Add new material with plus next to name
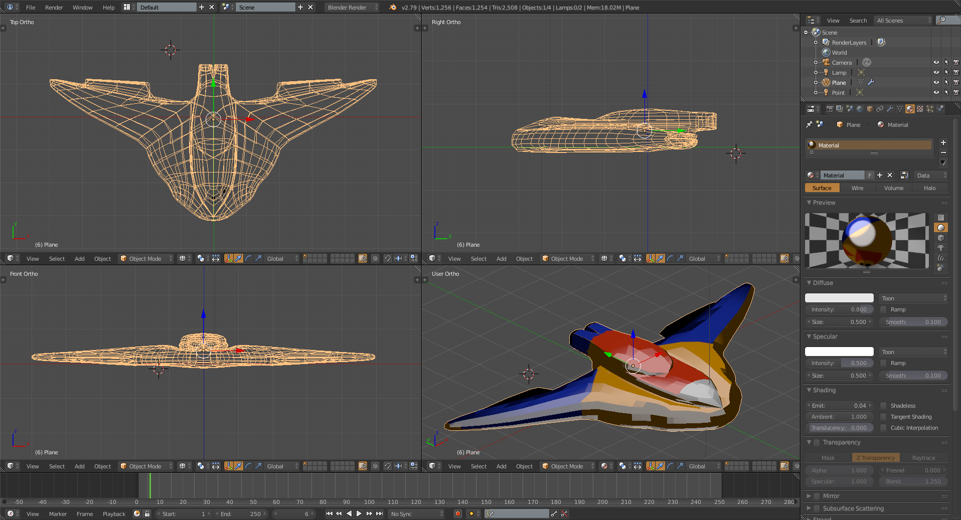 pos(880,175)
